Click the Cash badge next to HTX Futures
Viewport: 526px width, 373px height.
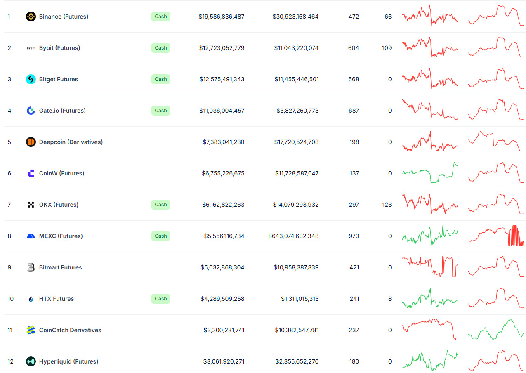click(160, 299)
